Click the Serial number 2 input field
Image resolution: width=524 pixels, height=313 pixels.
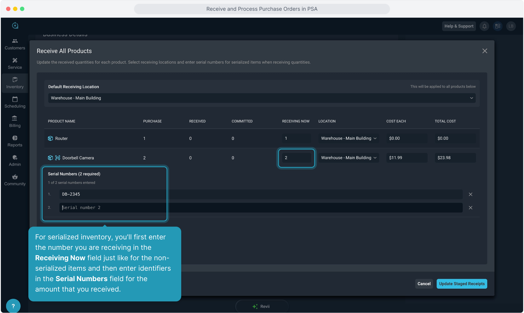261,208
